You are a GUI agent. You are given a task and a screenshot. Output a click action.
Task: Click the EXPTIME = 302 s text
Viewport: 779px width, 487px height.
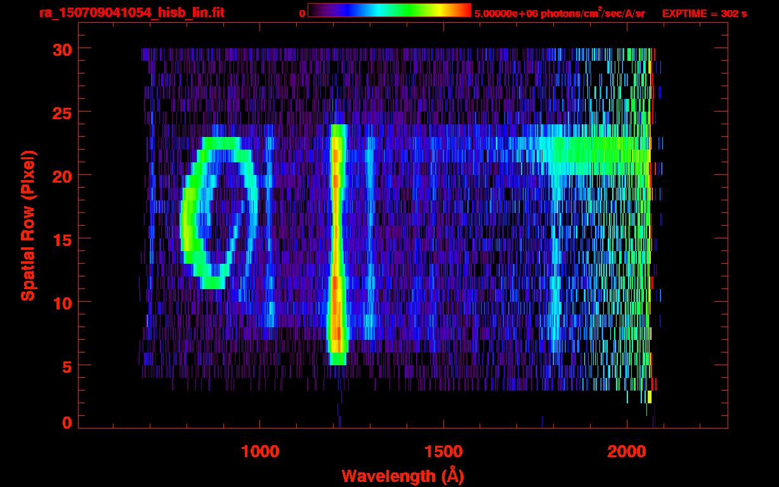(x=704, y=13)
